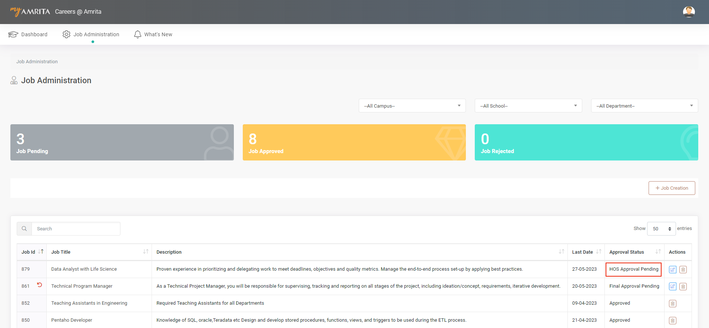709x328 pixels.
Task: Sort the table by Last Date
Action: pyautogui.click(x=599, y=252)
